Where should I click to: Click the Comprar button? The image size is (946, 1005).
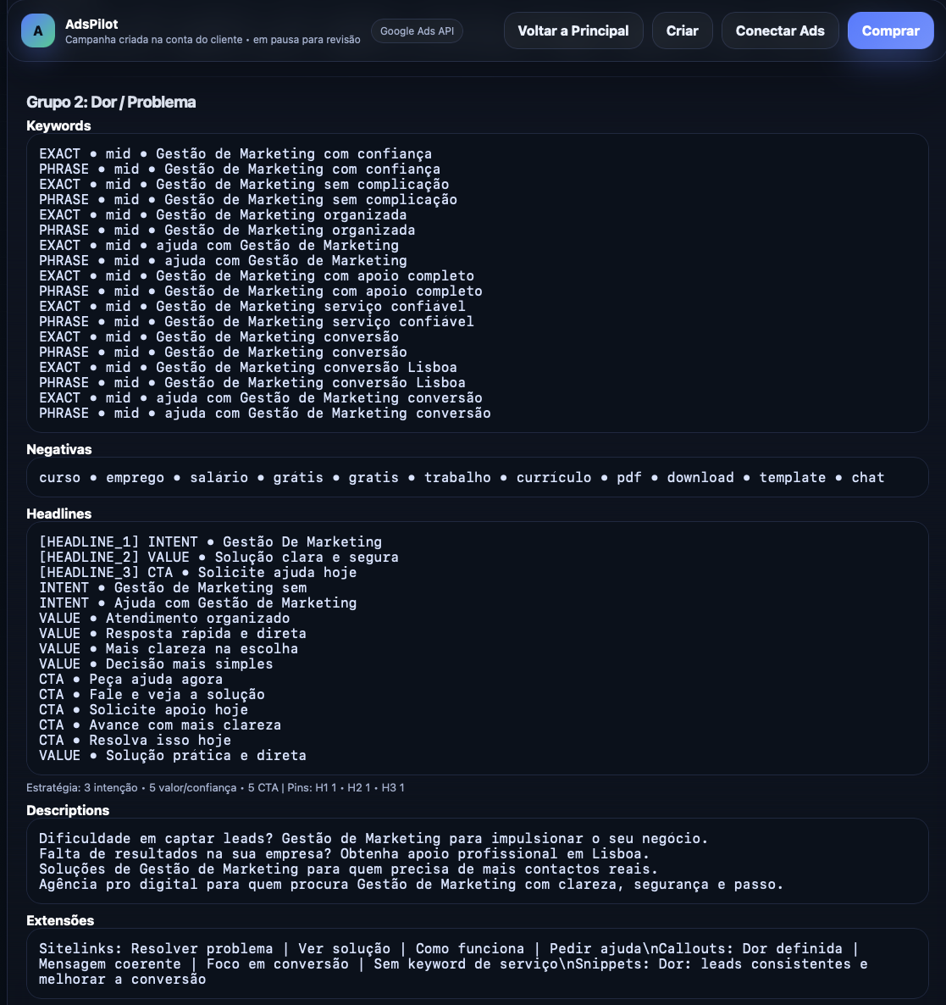(x=890, y=31)
